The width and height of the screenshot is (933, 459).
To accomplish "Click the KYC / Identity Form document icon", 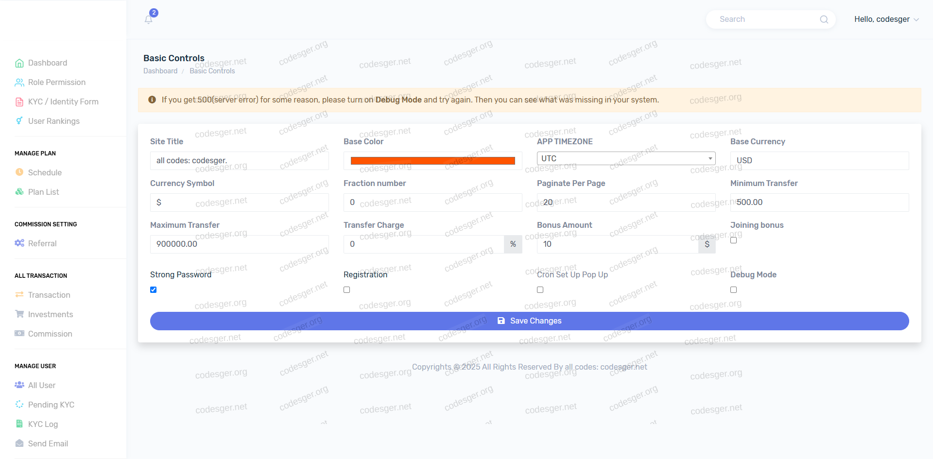I will (x=19, y=102).
